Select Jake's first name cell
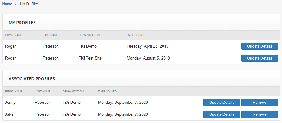The height and width of the screenshot is (123, 282). (10, 114)
